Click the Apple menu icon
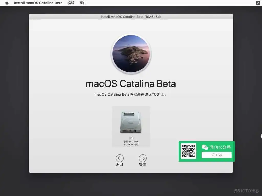 coord(6,3)
